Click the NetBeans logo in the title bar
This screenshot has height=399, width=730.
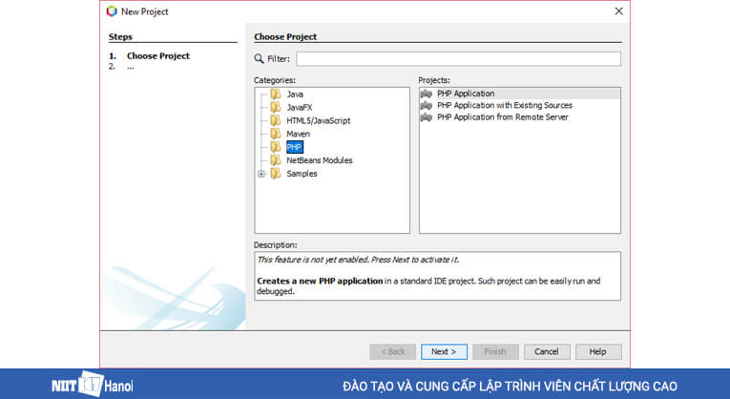click(x=112, y=11)
